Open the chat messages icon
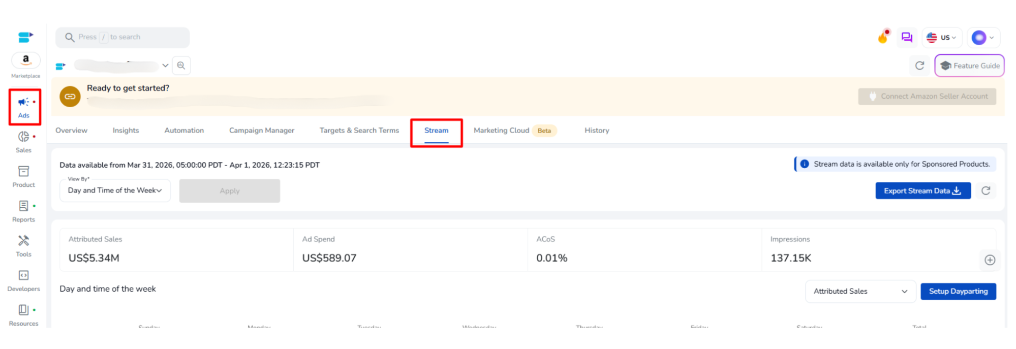 pyautogui.click(x=907, y=37)
